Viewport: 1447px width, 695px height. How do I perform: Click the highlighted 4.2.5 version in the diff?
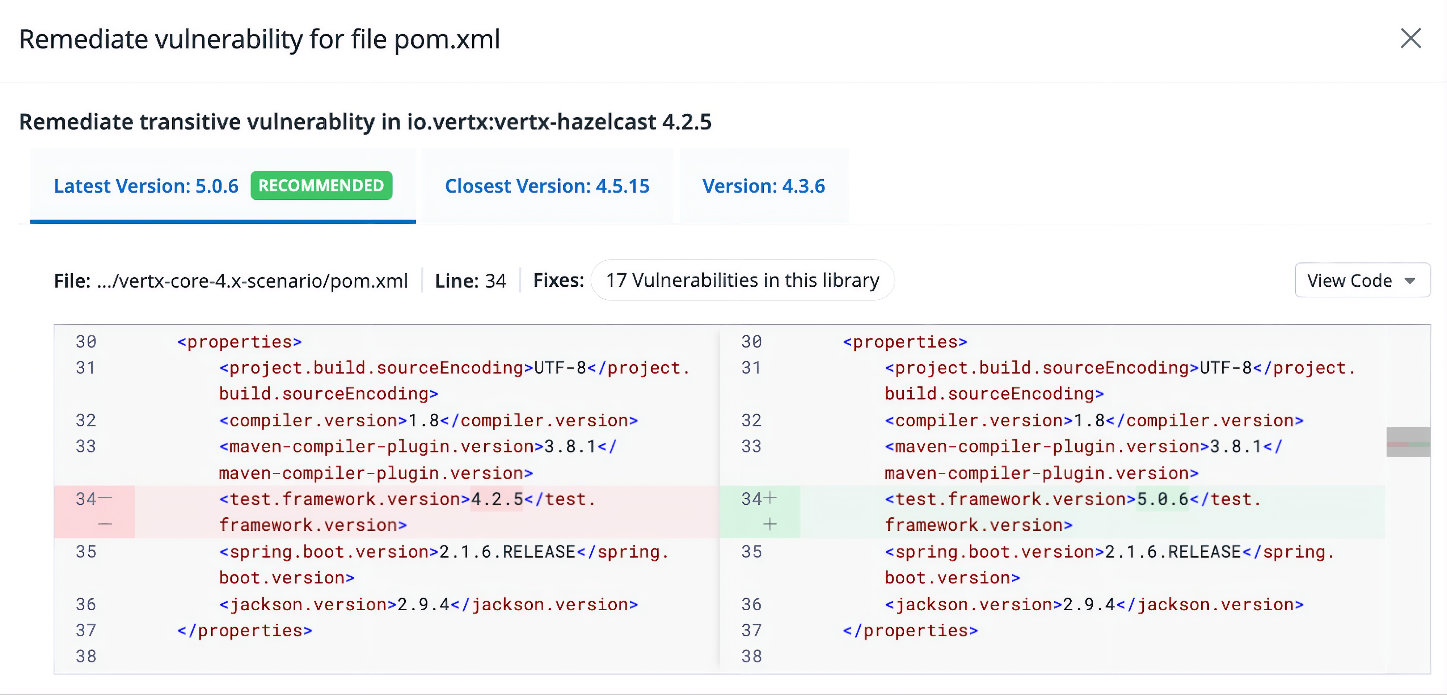point(495,499)
